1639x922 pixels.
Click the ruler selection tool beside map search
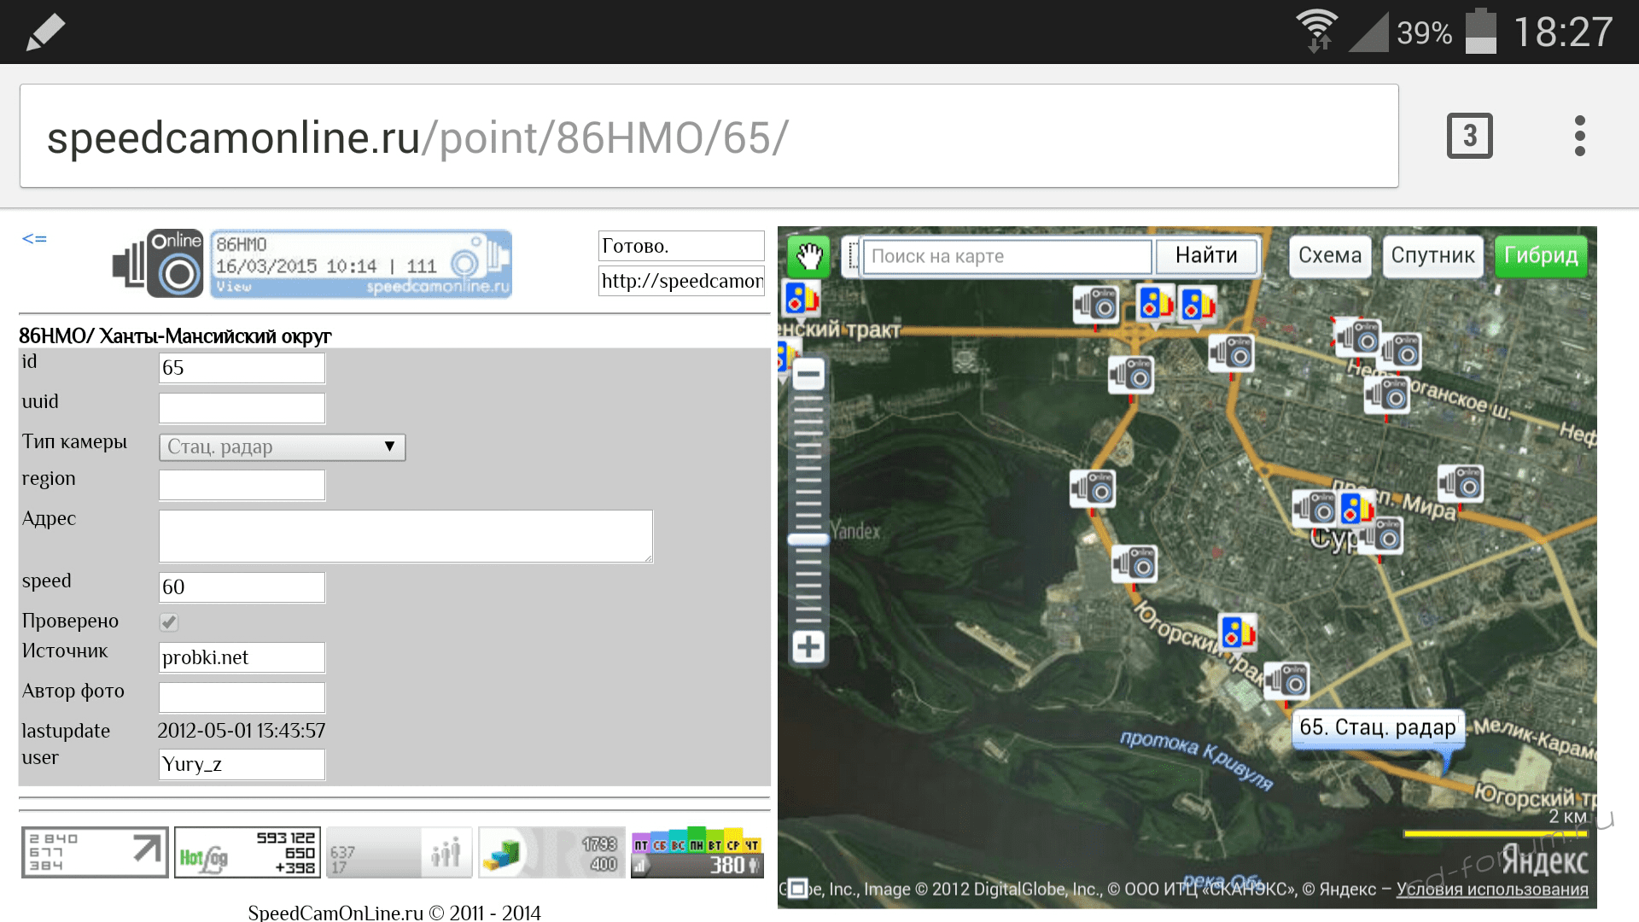point(852,255)
